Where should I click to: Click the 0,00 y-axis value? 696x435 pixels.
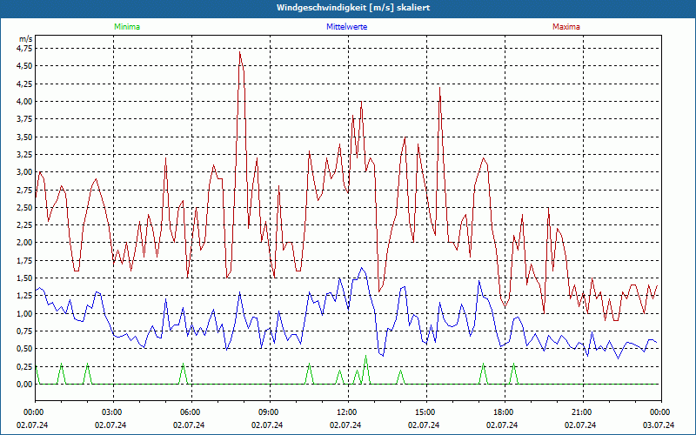(x=25, y=384)
